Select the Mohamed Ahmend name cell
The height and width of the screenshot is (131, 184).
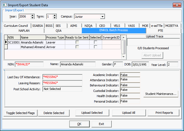(x=33, y=47)
